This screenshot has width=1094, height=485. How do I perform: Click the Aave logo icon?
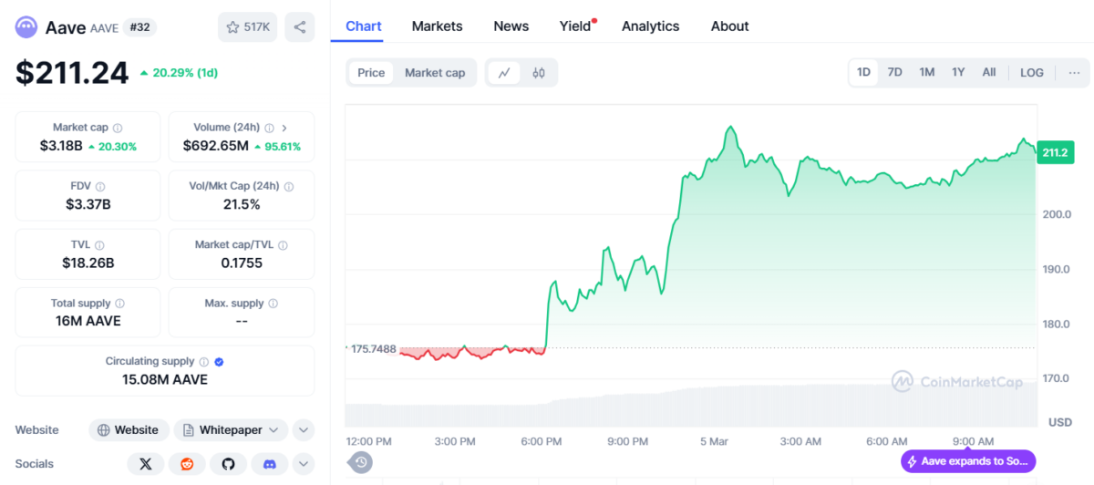tap(26, 27)
